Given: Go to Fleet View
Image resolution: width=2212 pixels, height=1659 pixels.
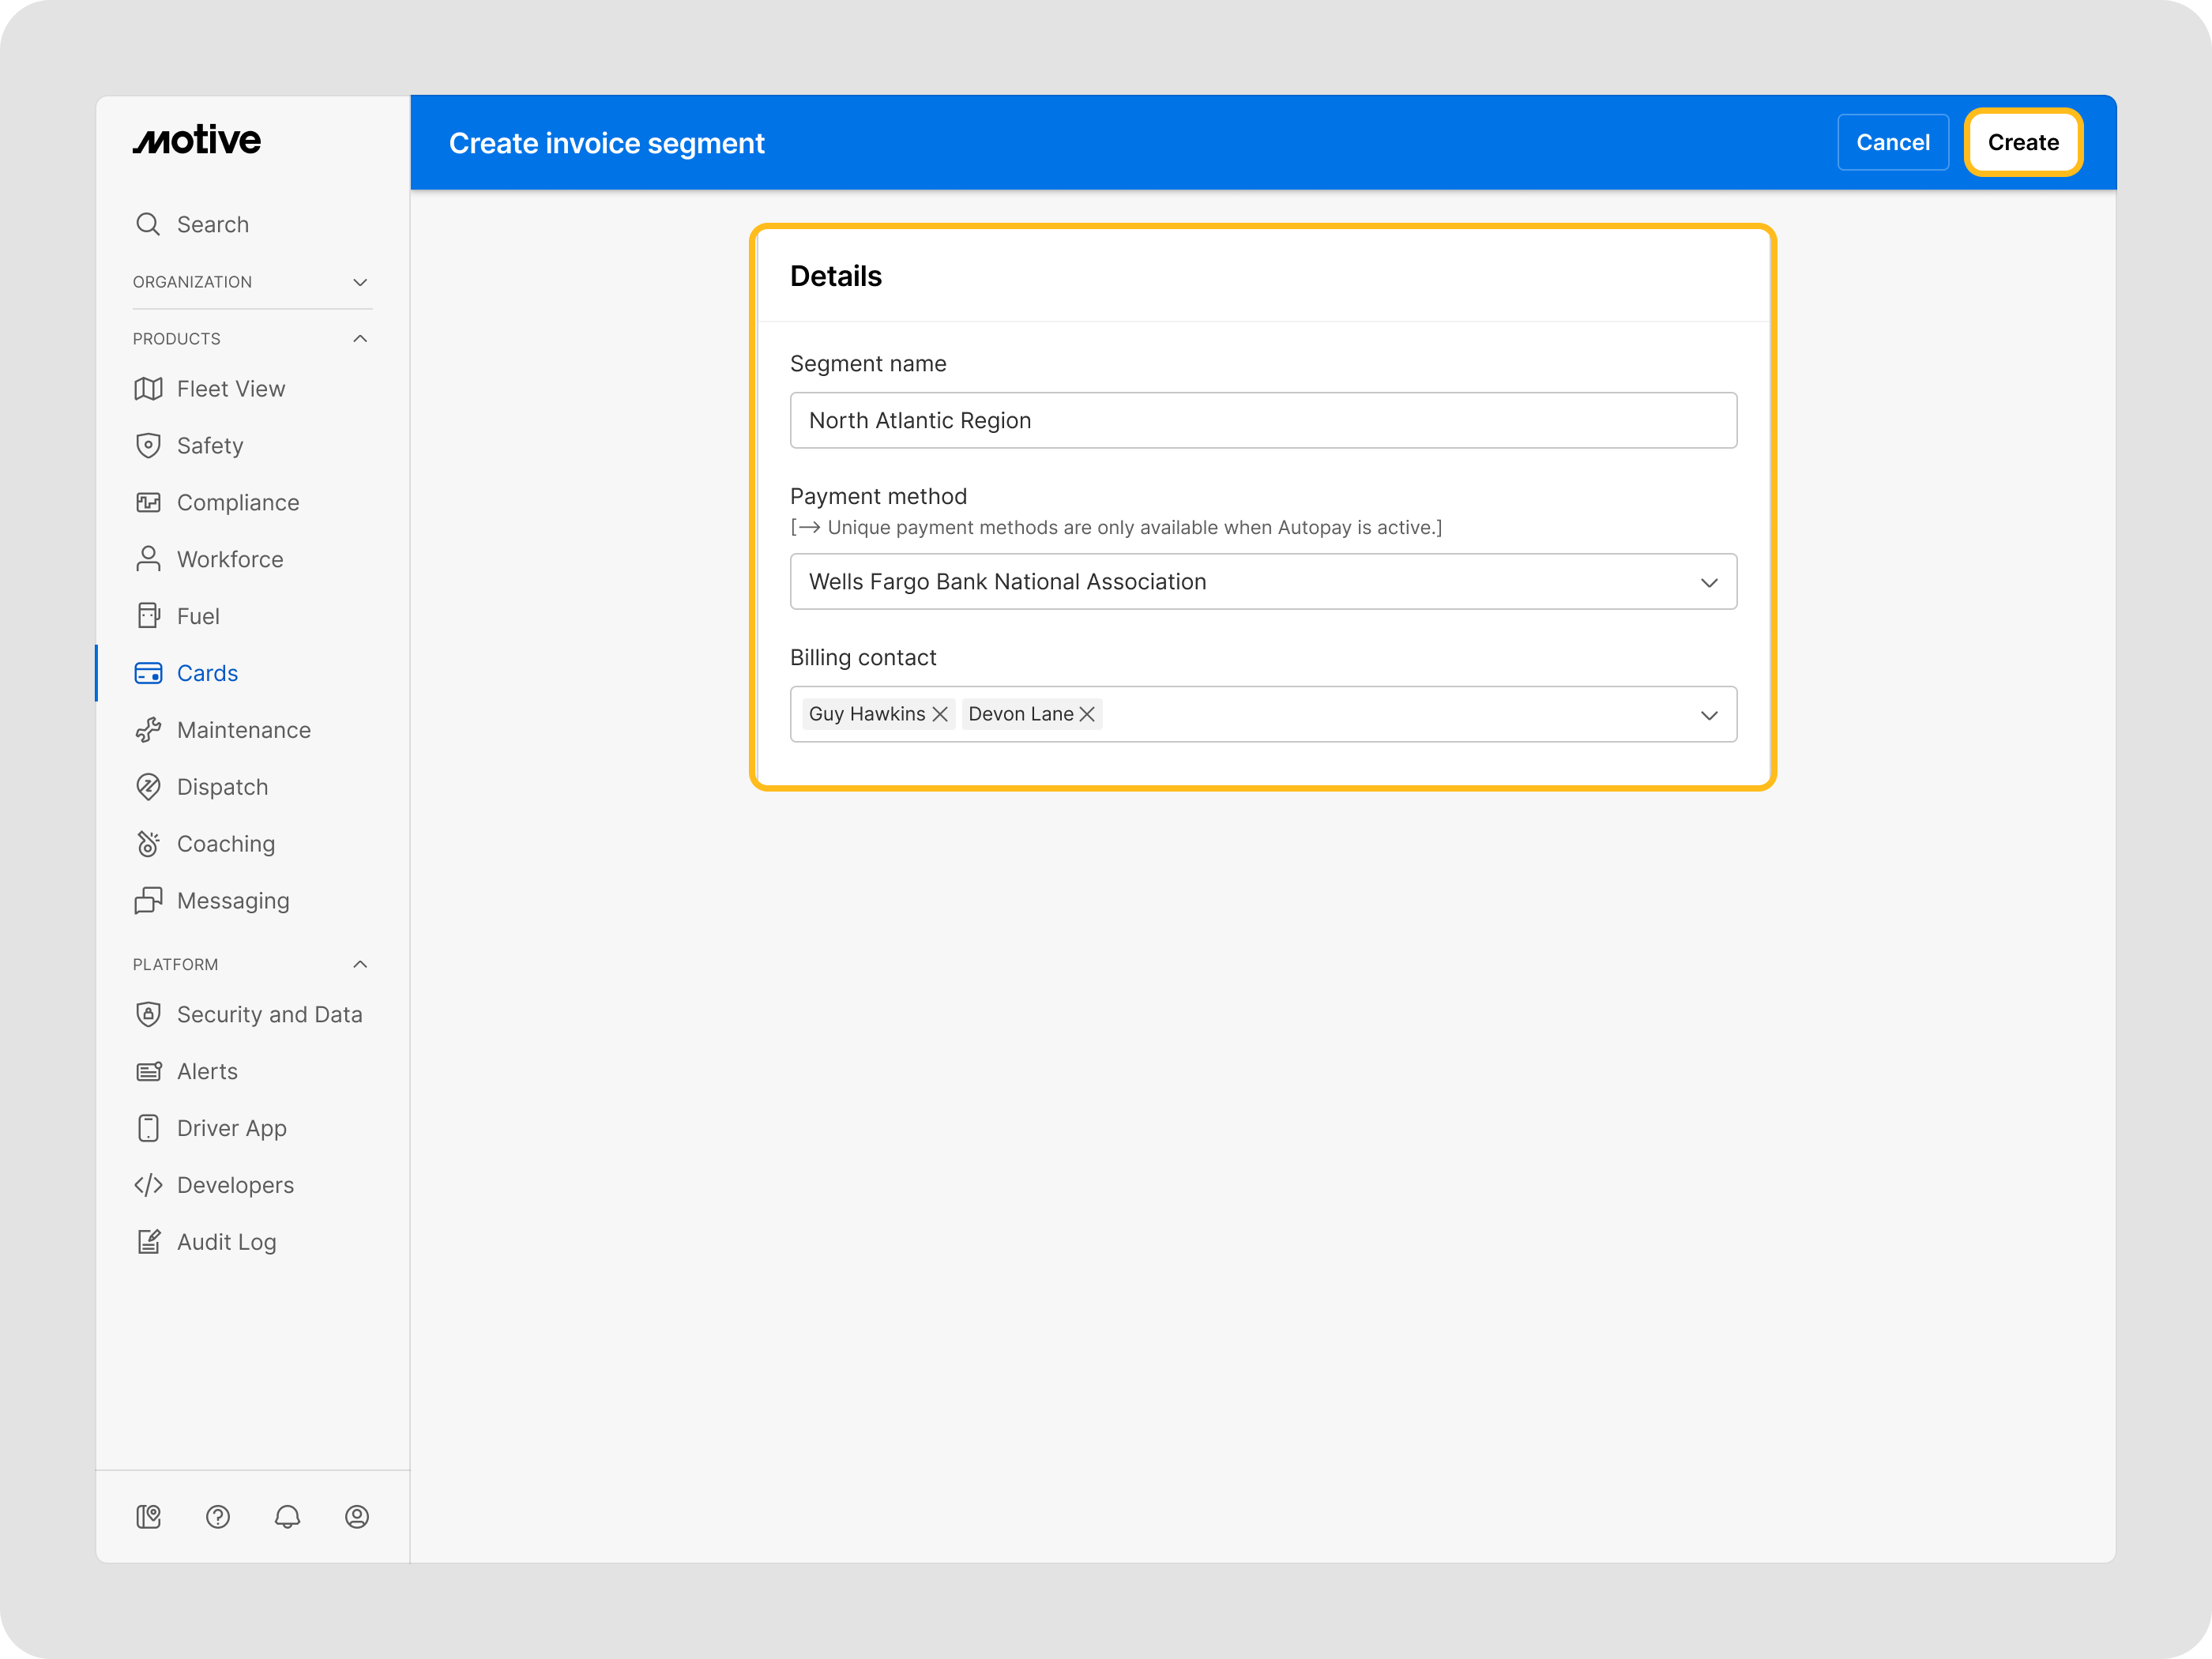Looking at the screenshot, I should (x=230, y=389).
